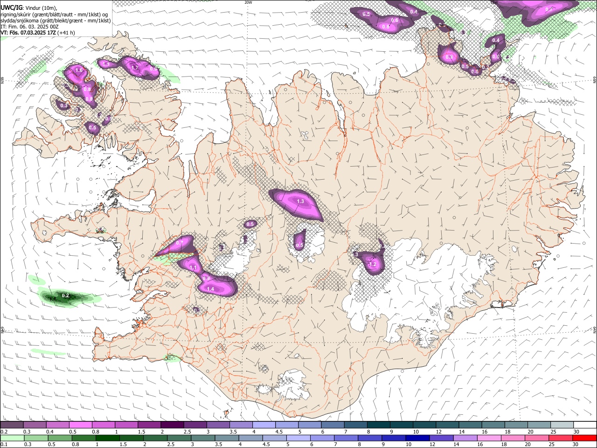Pick the dark teal swatch at 8 on the snow scale

378,425
